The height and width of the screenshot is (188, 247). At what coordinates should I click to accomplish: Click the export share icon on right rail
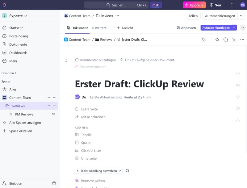[x=238, y=120]
